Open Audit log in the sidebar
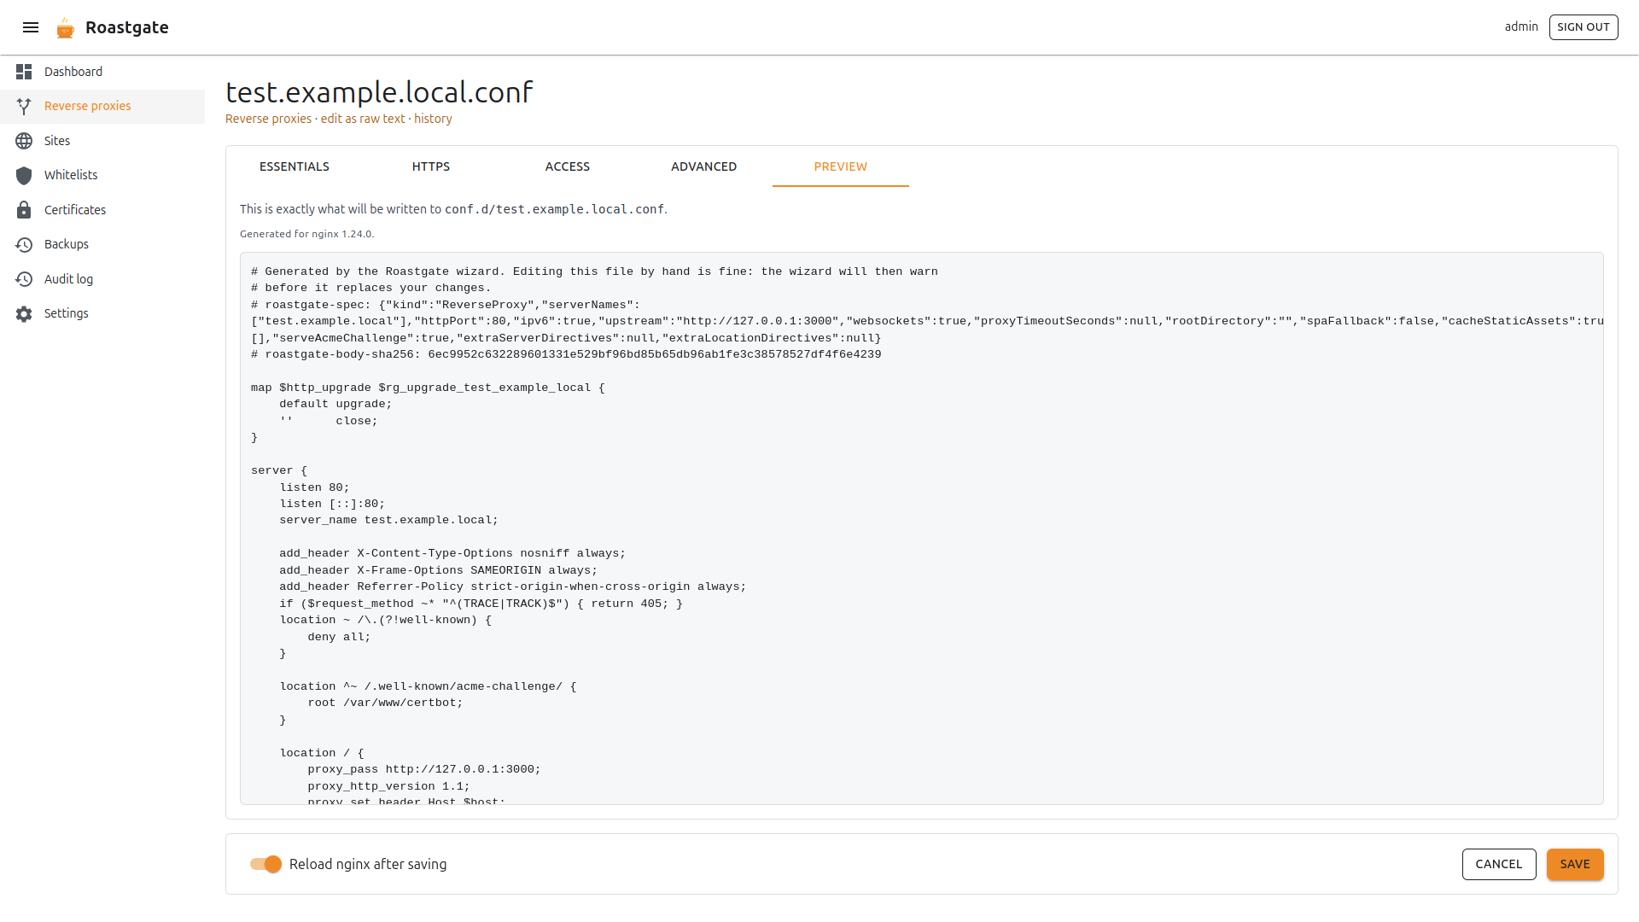This screenshot has height=922, width=1639. 102,279
